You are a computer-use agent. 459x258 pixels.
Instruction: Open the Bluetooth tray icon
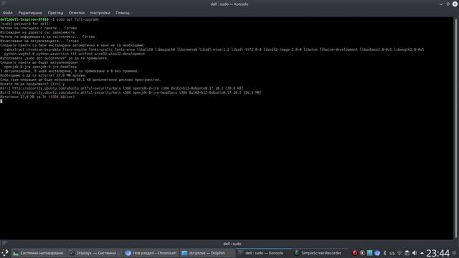384,253
